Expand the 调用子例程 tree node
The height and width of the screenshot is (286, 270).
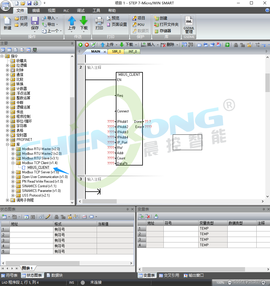[x=7, y=200]
